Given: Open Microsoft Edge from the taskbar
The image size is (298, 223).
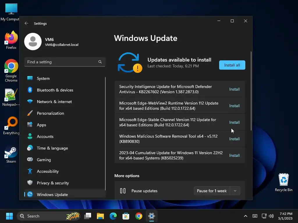Looking at the screenshot, I should click(113, 216).
